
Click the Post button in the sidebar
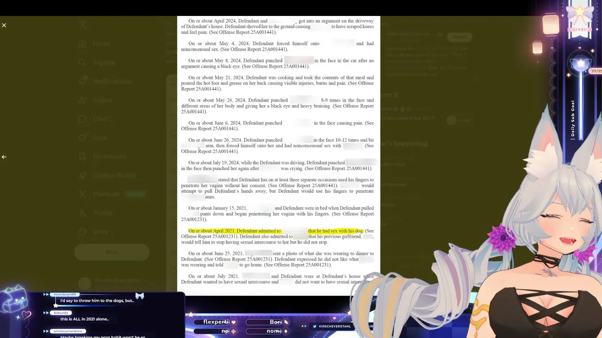click(112, 252)
